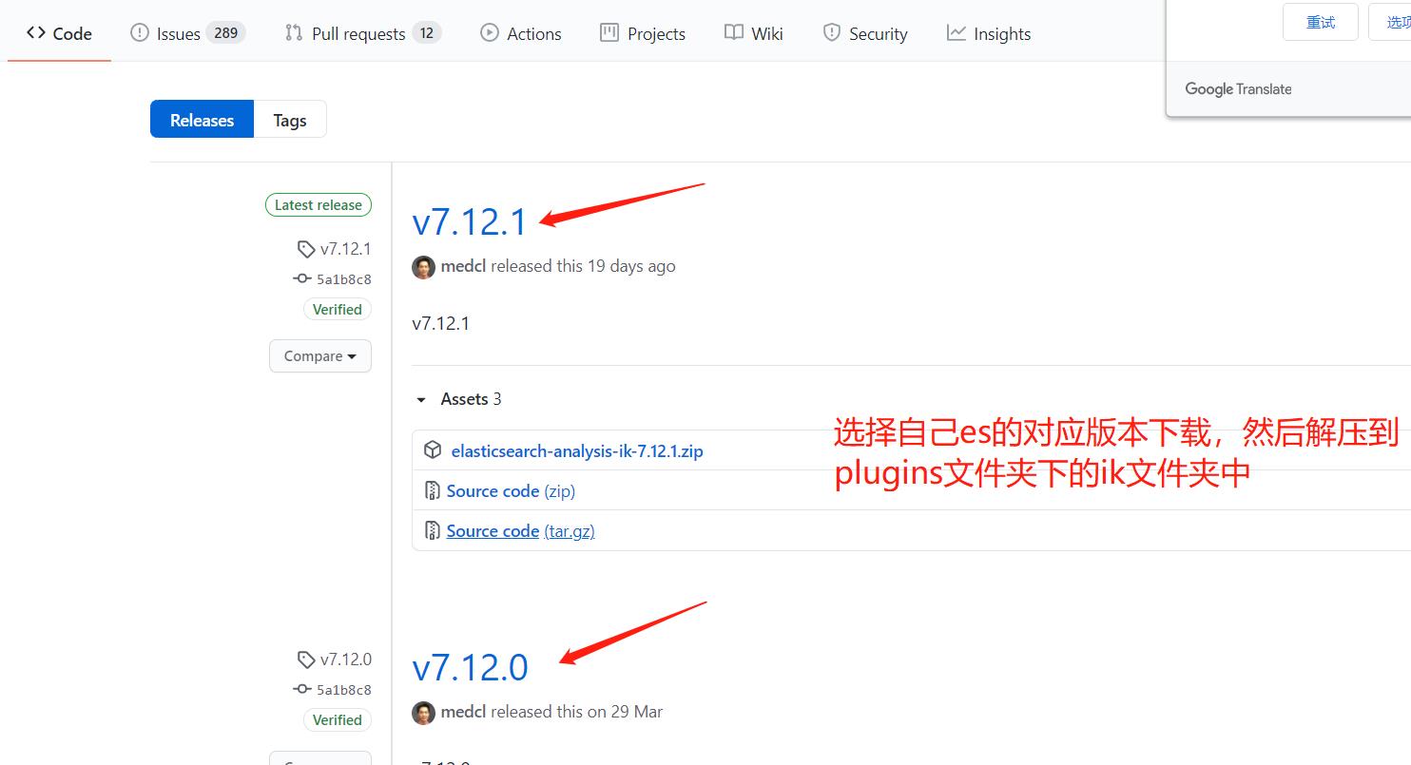
Task: Open commit 5a1b8c8 under v7.12.1
Action: (344, 279)
